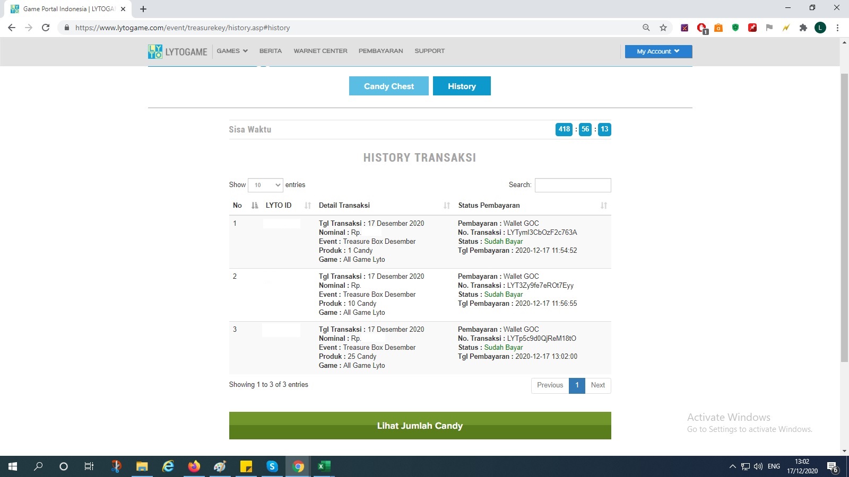Open the Chrome extensions puzzle icon
The image size is (849, 477).
803,28
